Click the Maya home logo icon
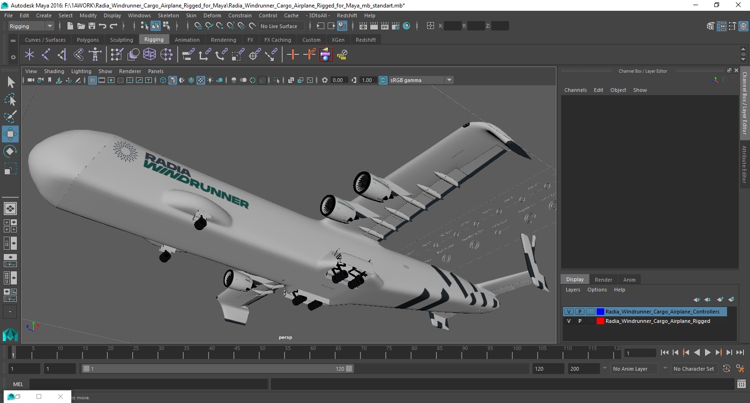750x403 pixels. (10, 334)
